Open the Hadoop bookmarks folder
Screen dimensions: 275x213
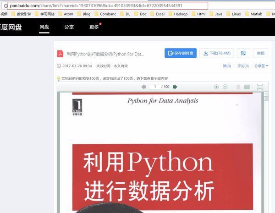tap(178, 14)
